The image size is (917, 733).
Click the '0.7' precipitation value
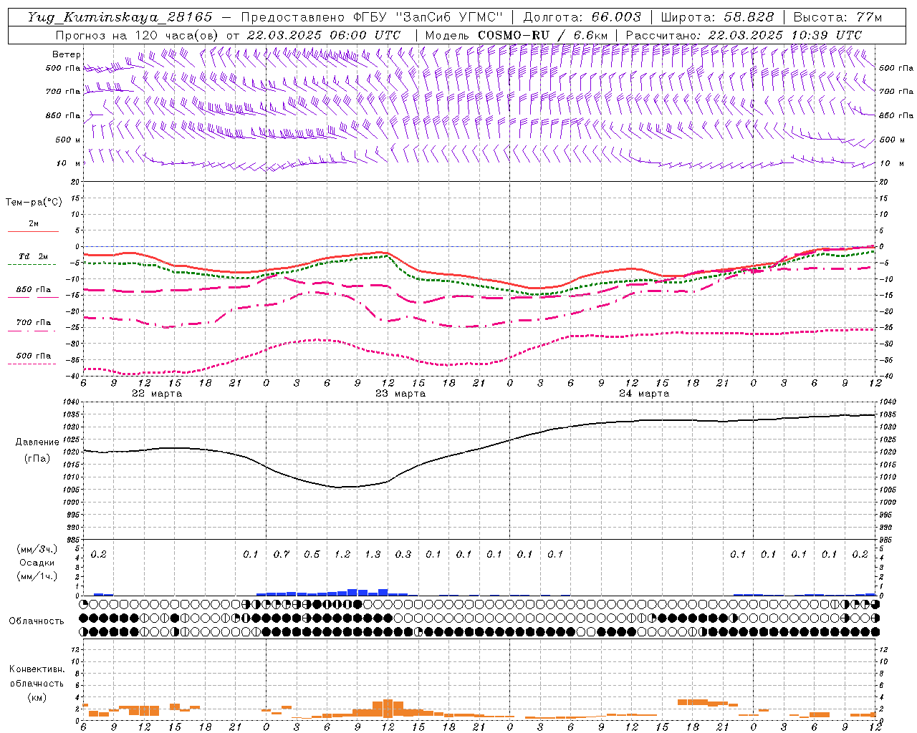pyautogui.click(x=282, y=554)
